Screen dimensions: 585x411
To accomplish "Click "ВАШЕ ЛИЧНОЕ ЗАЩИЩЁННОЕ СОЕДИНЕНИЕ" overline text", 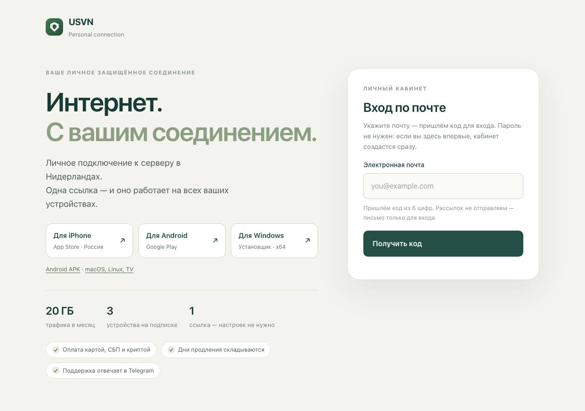I will coord(120,73).
